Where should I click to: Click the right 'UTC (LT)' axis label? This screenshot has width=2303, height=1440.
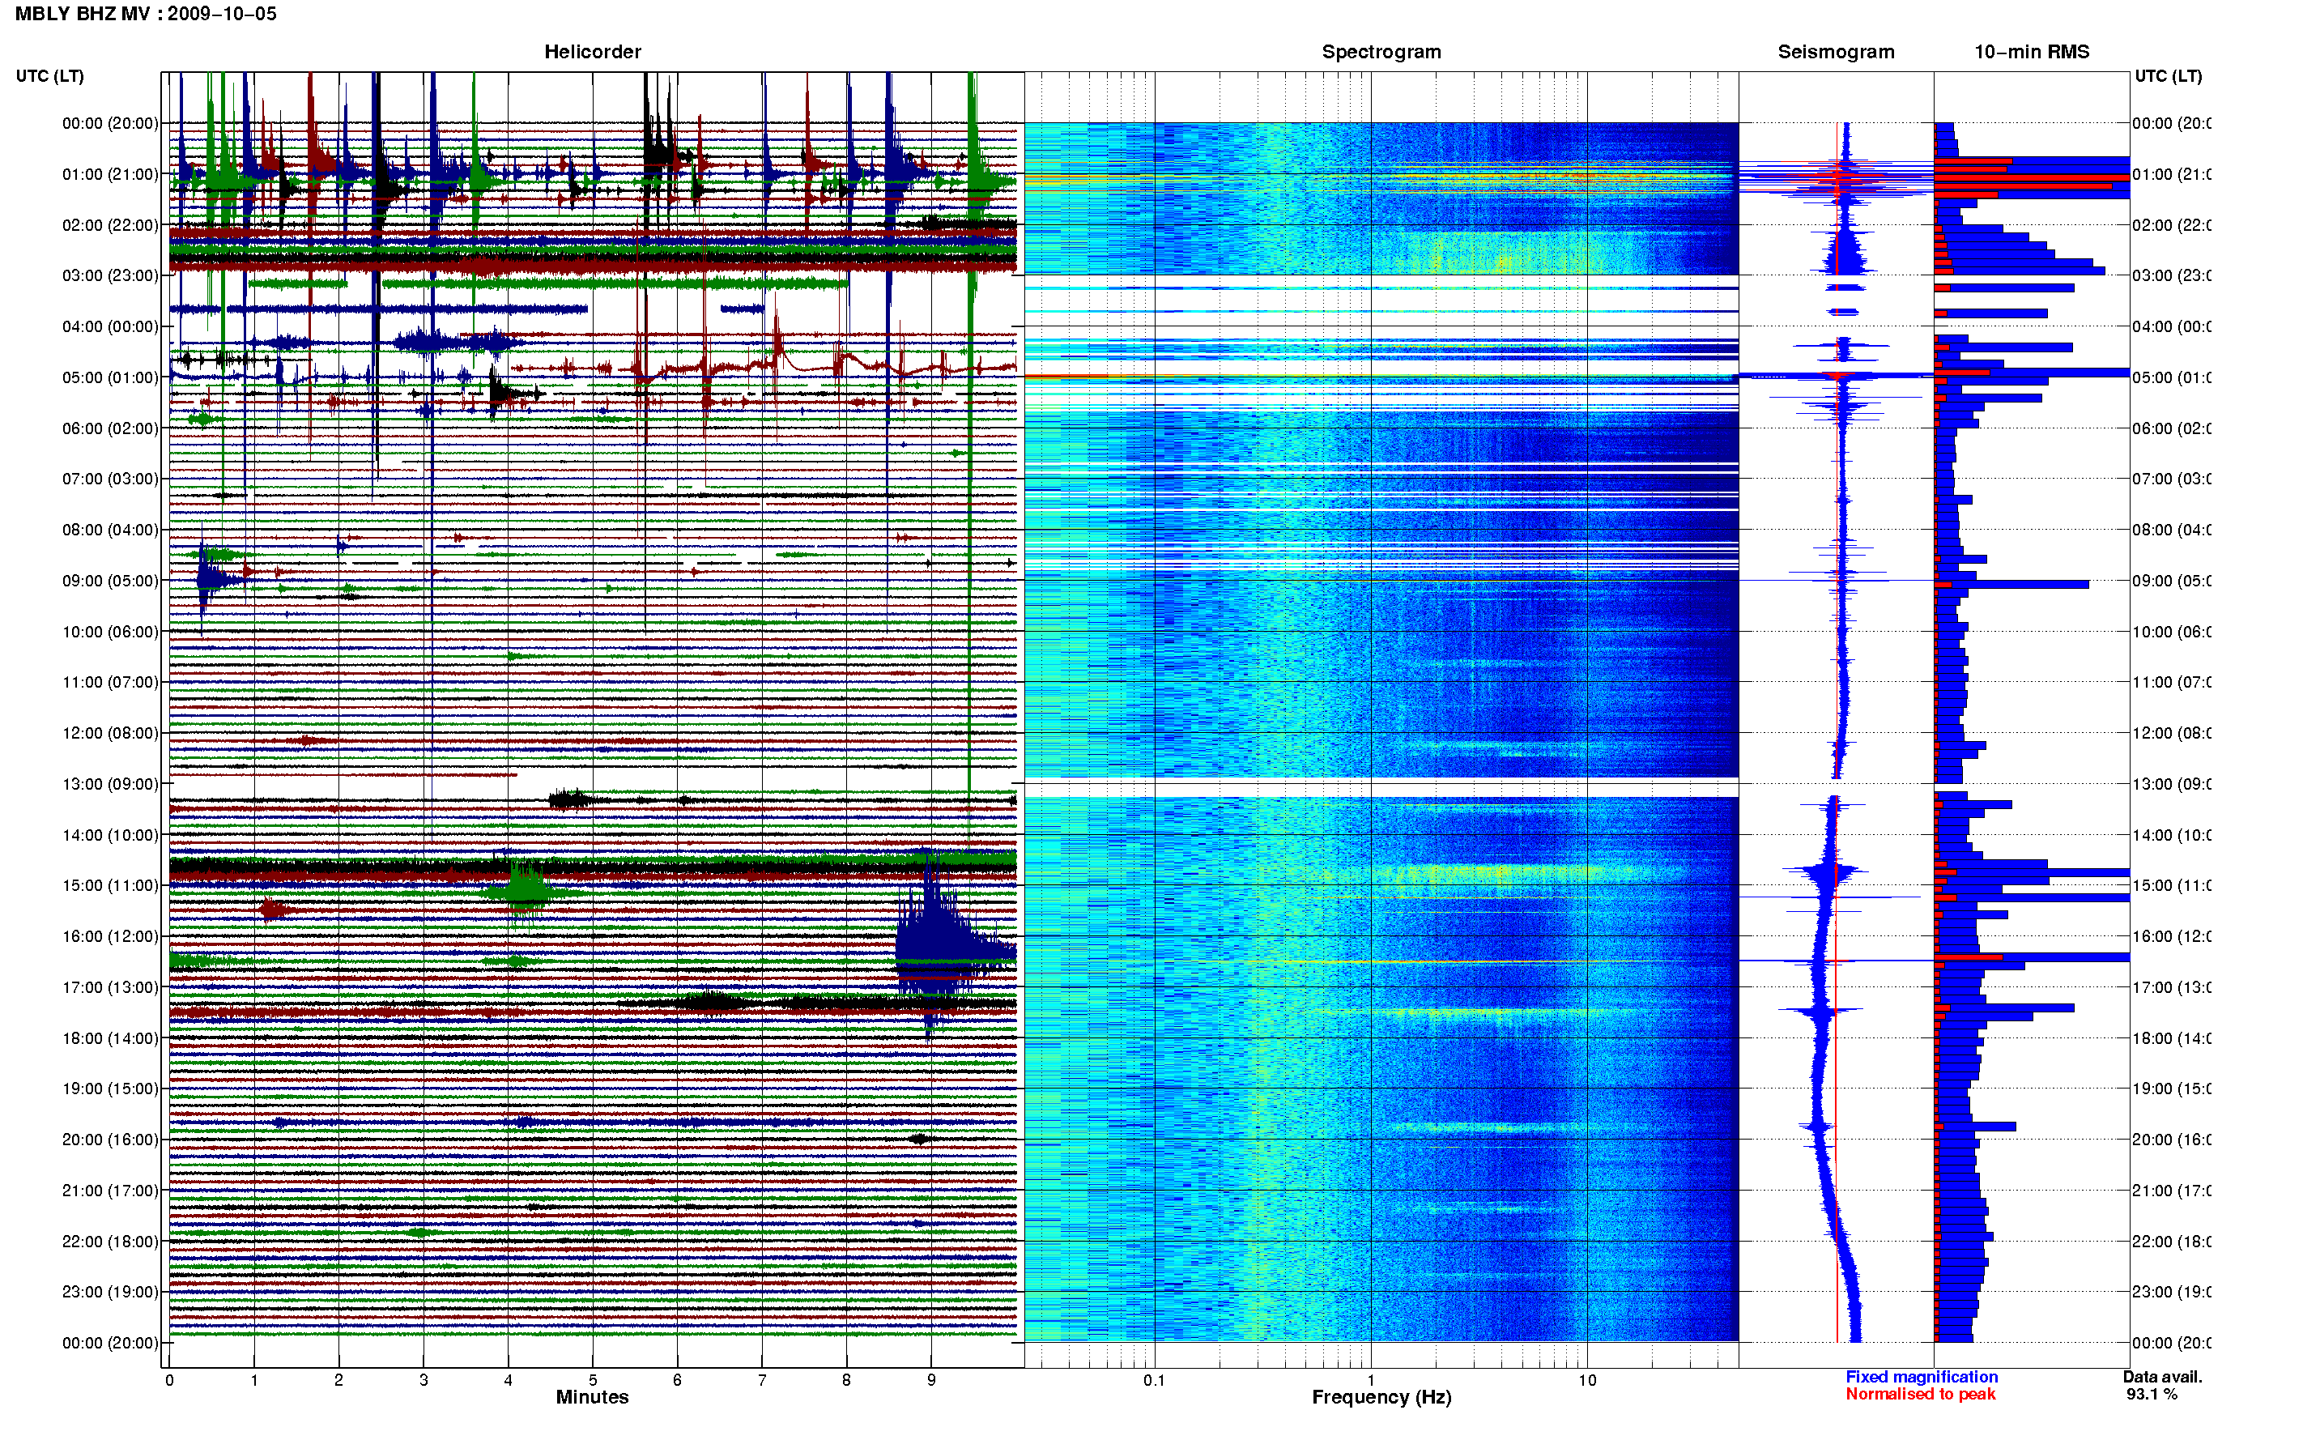click(x=2168, y=76)
